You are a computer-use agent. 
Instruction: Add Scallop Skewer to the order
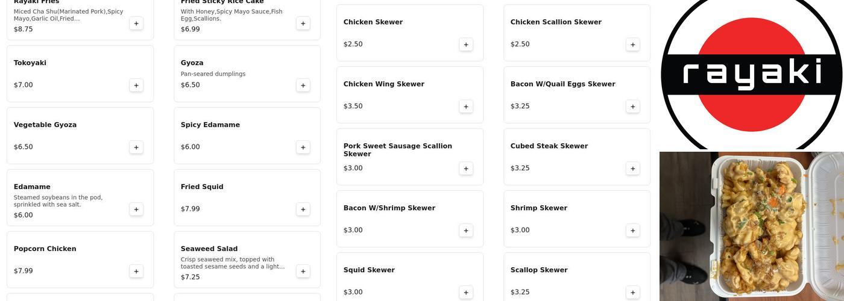click(633, 293)
